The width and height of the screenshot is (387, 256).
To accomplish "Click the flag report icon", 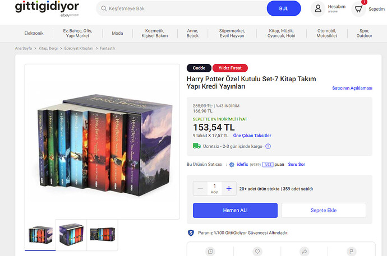I will point(352,252).
